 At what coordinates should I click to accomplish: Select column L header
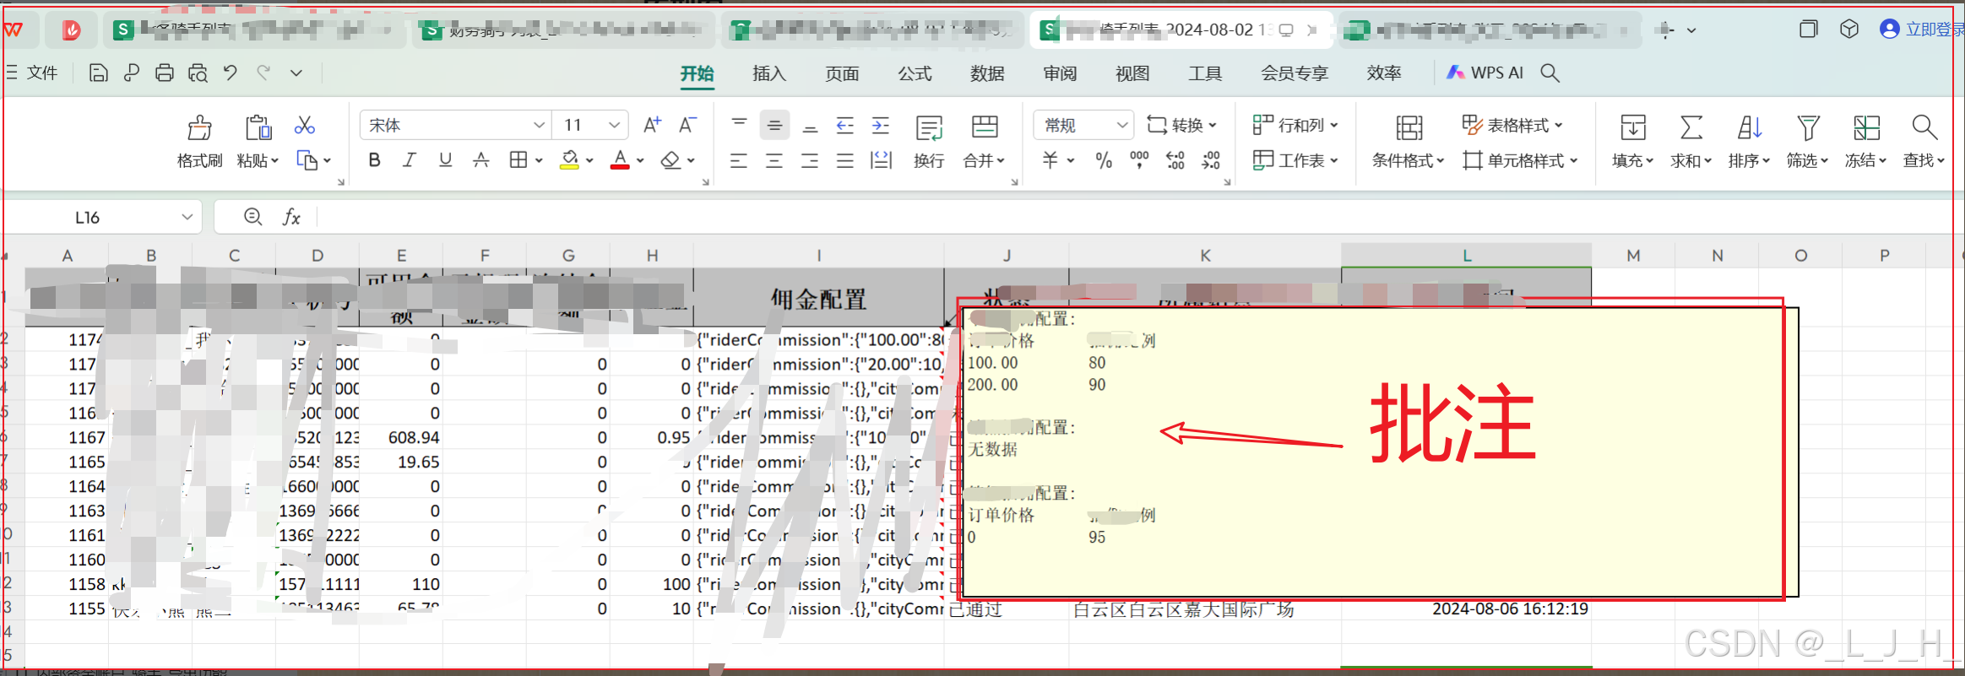pyautogui.click(x=1466, y=255)
